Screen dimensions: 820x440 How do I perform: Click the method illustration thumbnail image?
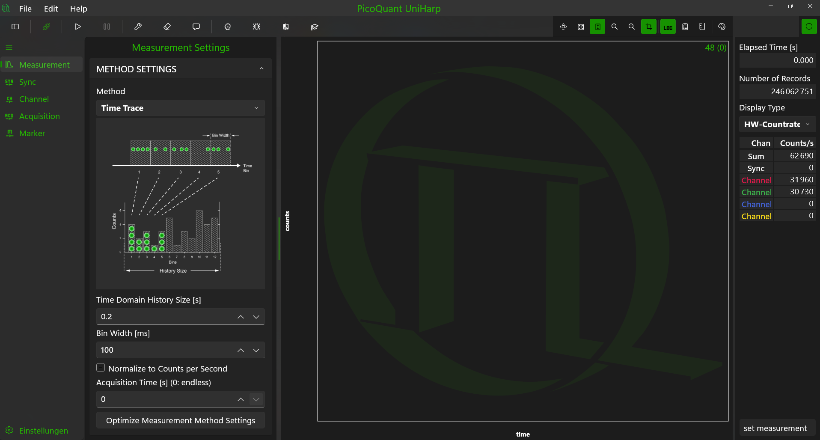(x=181, y=204)
